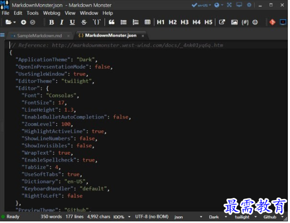
Task: Close the SampleMarkdown.md tab
Action: pos(68,36)
